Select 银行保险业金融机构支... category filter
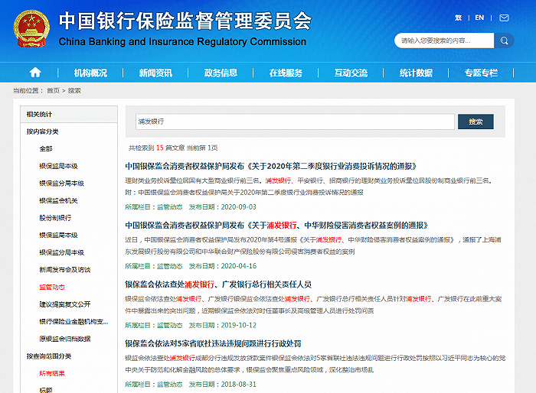This screenshot has width=536, height=393. [x=74, y=321]
